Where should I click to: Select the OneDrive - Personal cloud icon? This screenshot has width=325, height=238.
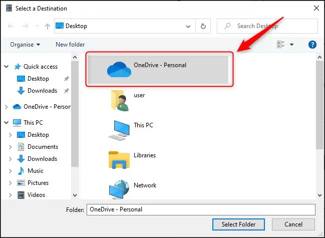coord(119,70)
